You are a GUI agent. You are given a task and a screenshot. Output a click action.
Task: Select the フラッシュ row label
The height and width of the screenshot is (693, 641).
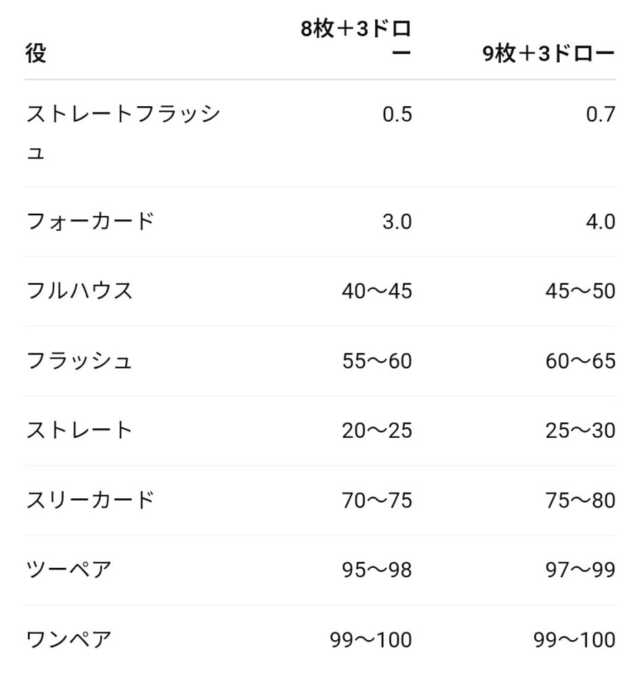(x=79, y=361)
